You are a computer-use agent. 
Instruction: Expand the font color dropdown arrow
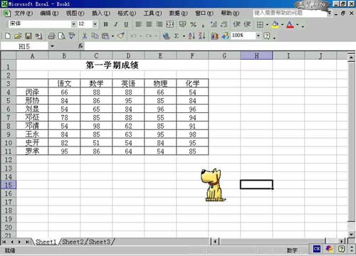tap(298, 24)
